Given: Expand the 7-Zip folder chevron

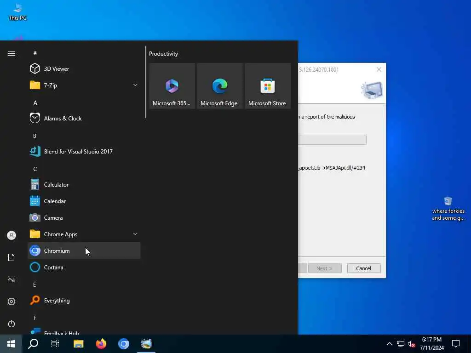Looking at the screenshot, I should [135, 85].
